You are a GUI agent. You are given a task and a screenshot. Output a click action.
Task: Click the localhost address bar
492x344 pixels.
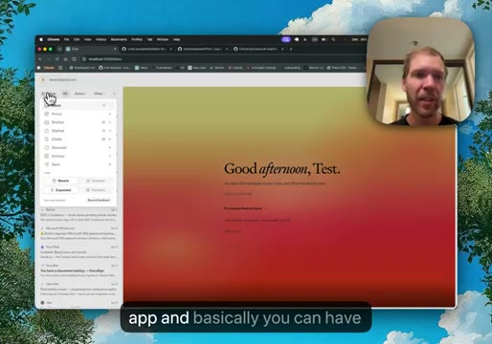point(223,59)
